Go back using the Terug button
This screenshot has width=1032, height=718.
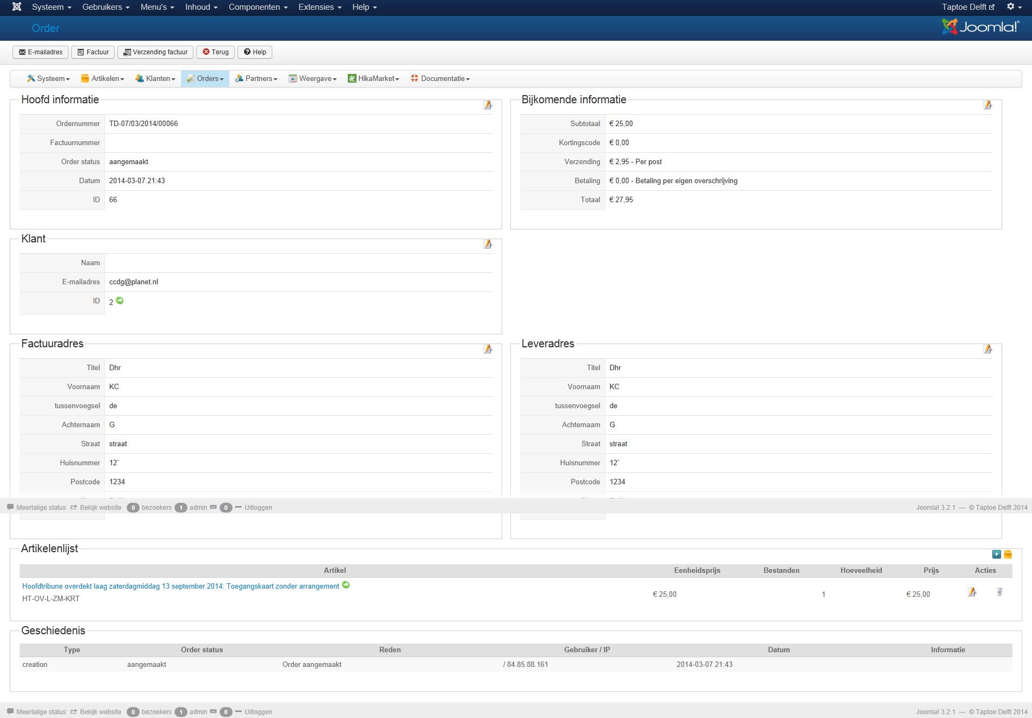pyautogui.click(x=215, y=52)
